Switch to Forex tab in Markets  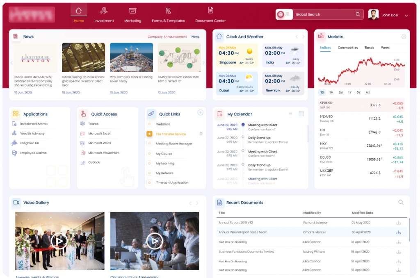[x=385, y=48]
